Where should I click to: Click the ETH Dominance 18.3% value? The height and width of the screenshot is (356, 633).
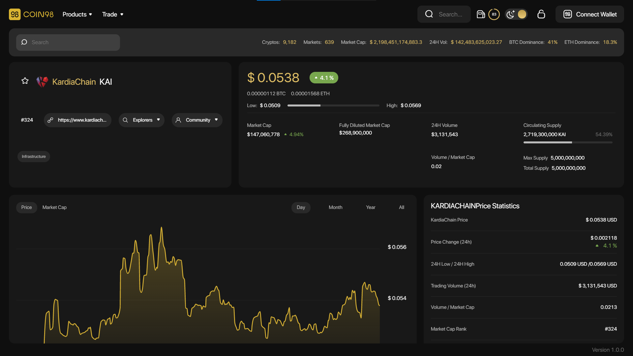tap(610, 42)
